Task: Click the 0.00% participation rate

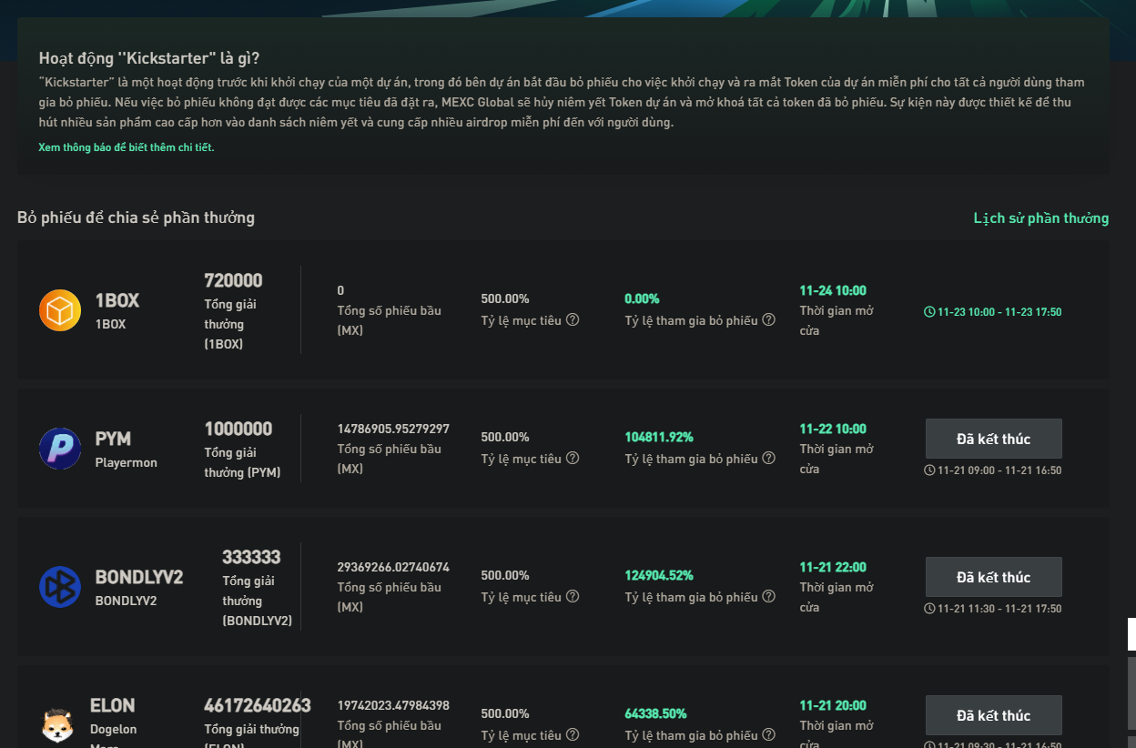Action: [643, 298]
